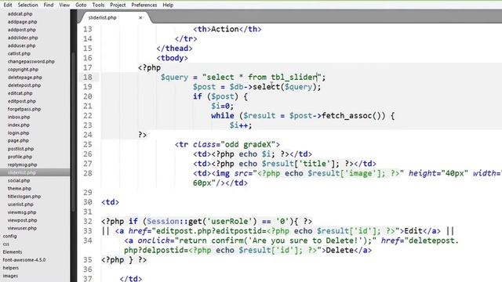Image resolution: width=502 pixels, height=282 pixels.
Task: Open catlist.php in the sidebar
Action: (x=19, y=53)
